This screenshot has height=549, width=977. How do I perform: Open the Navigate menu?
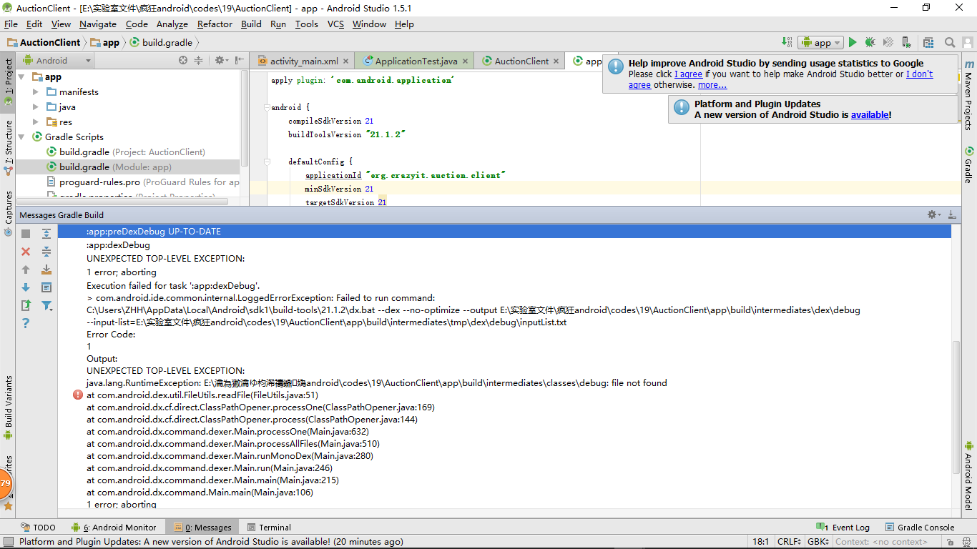(x=98, y=24)
